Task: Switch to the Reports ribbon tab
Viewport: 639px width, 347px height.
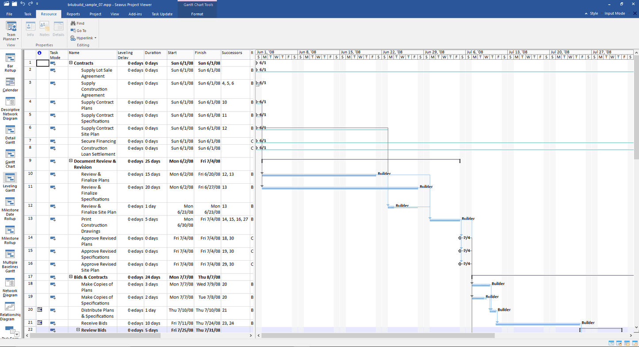Action: [x=73, y=14]
